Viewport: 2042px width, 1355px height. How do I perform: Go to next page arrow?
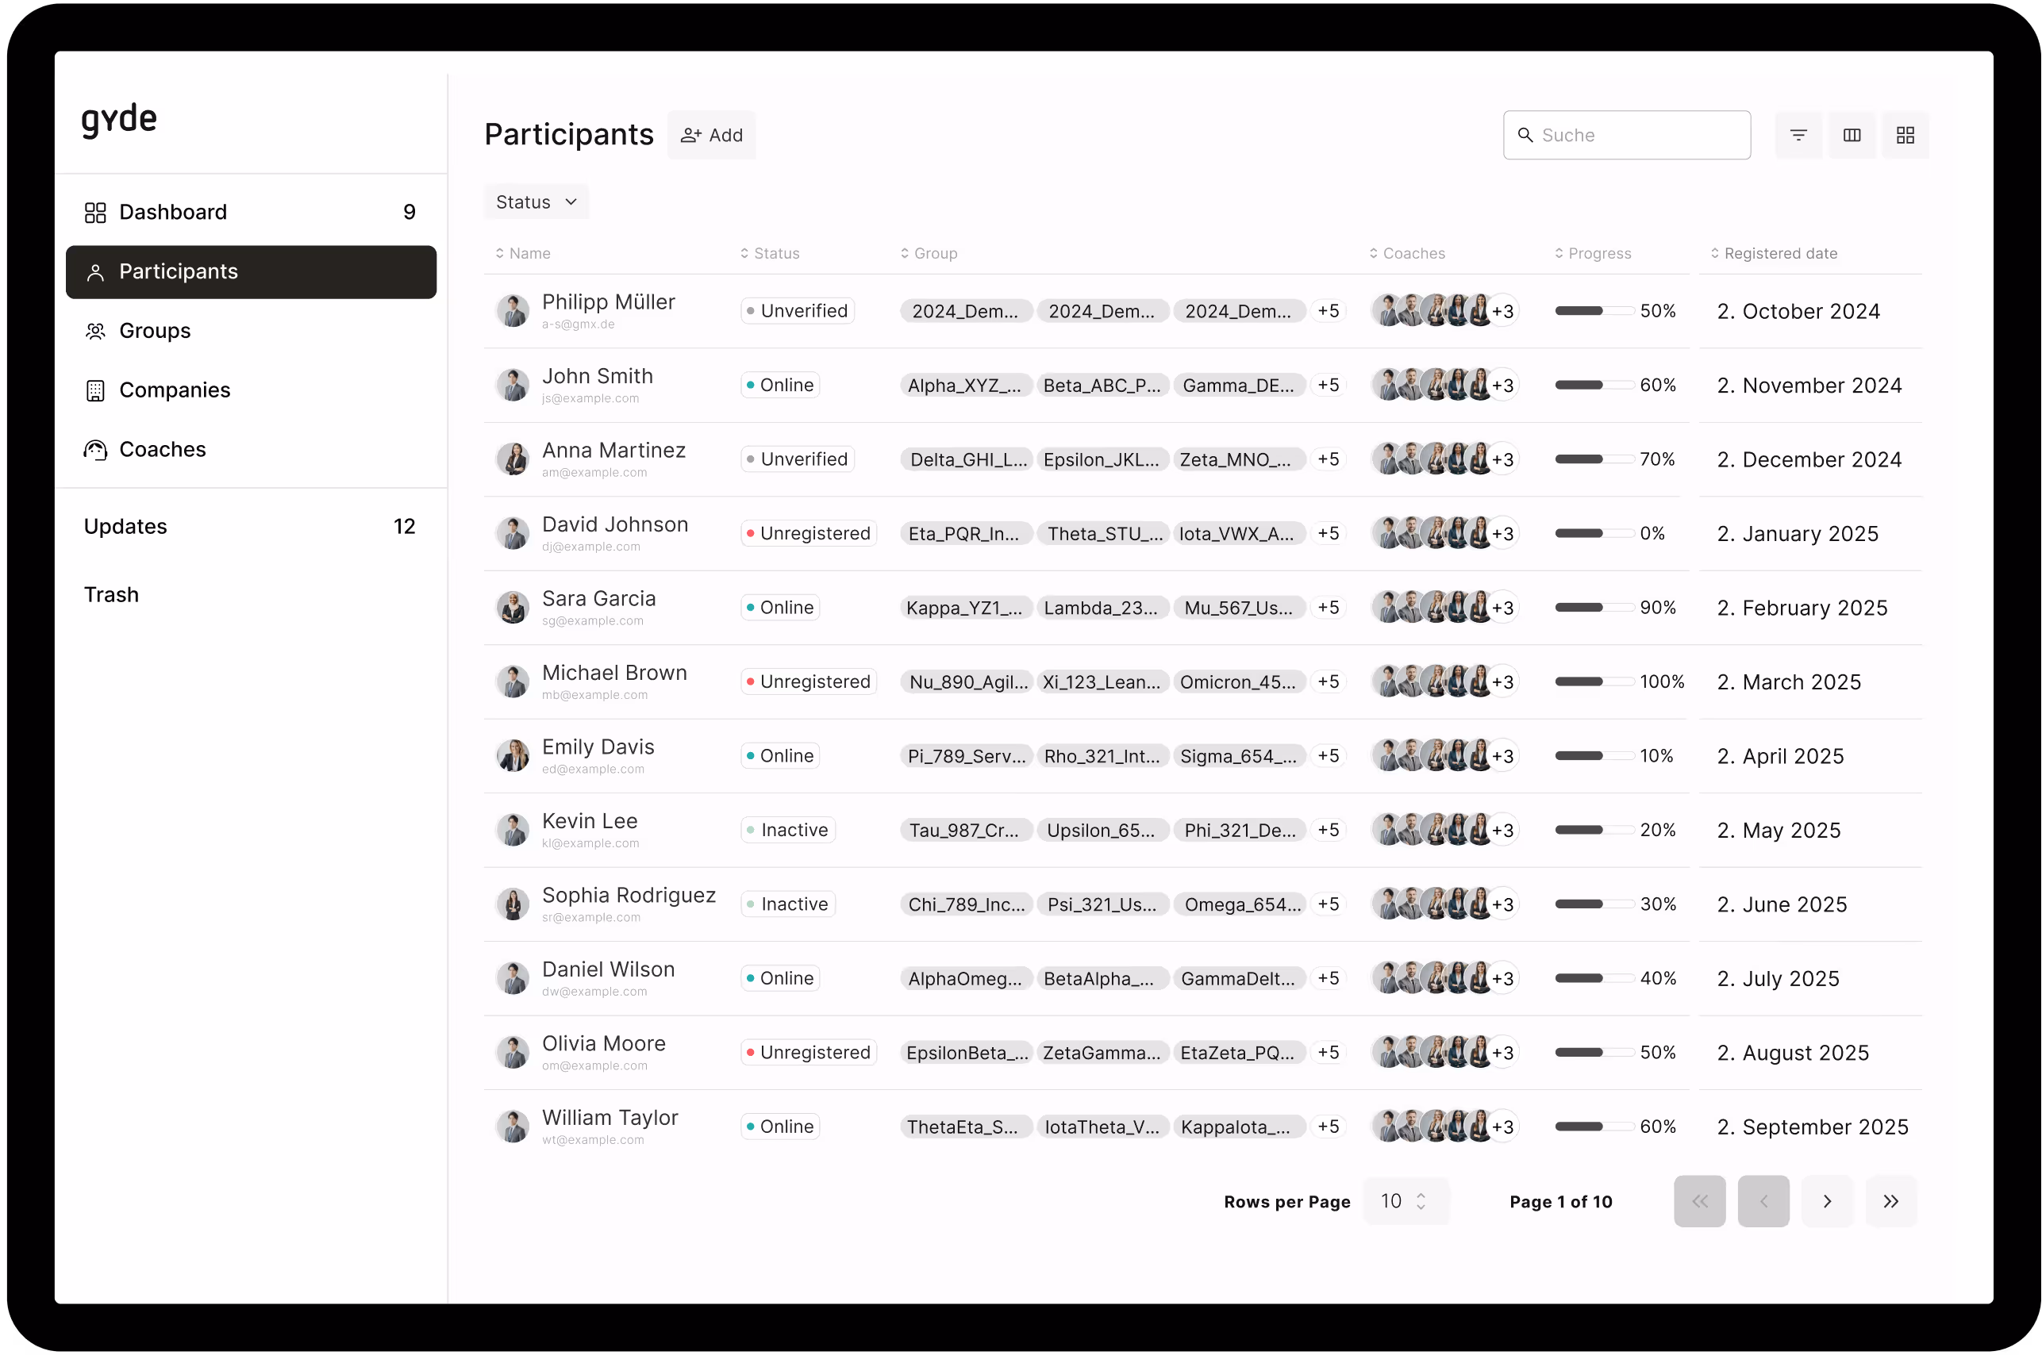tap(1827, 1201)
